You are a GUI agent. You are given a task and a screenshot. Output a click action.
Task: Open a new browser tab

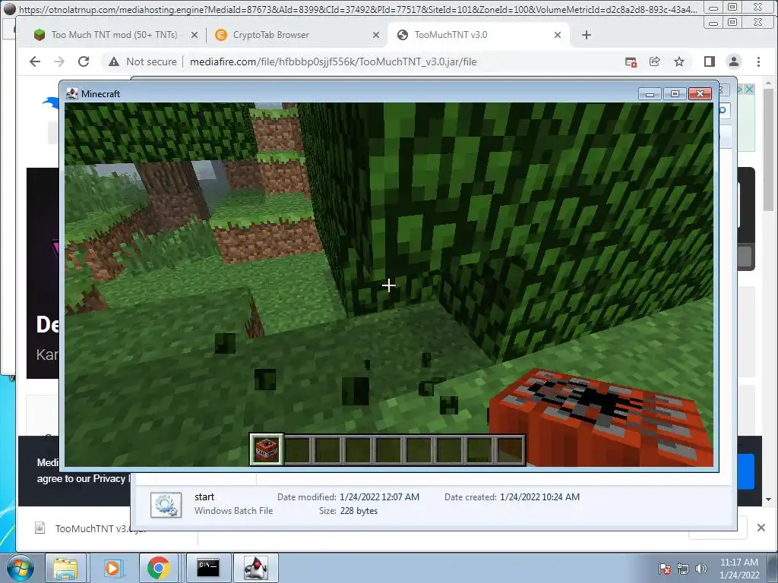pyautogui.click(x=587, y=35)
